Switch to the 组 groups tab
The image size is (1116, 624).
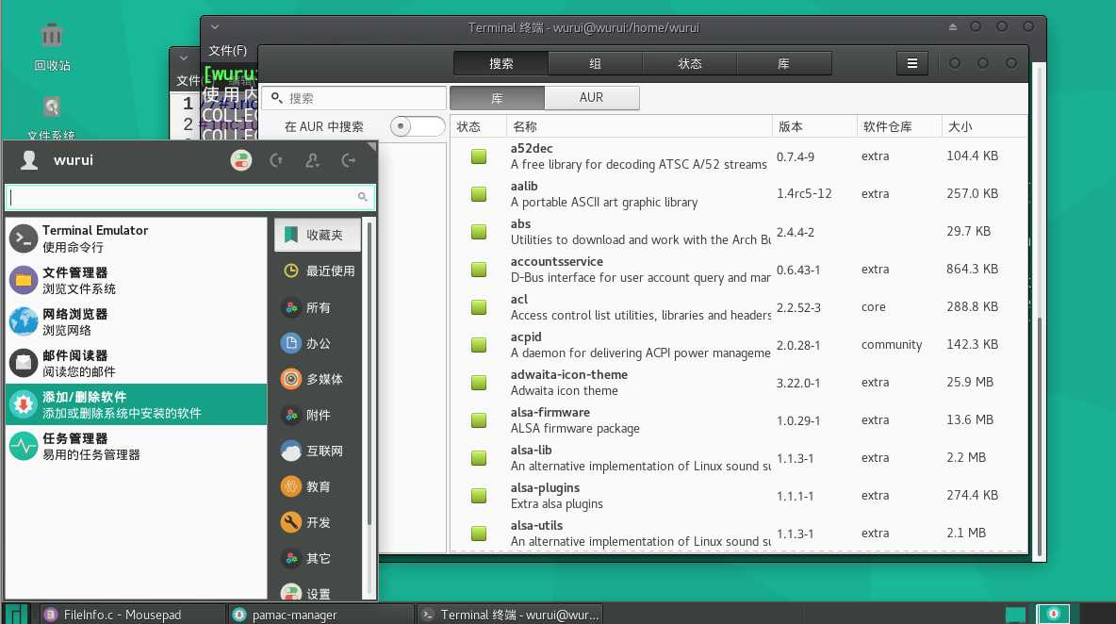pyautogui.click(x=595, y=63)
